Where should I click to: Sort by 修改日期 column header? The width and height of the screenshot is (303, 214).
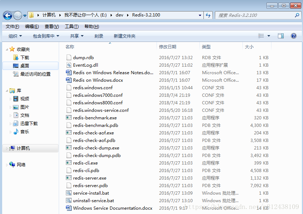point(168,47)
